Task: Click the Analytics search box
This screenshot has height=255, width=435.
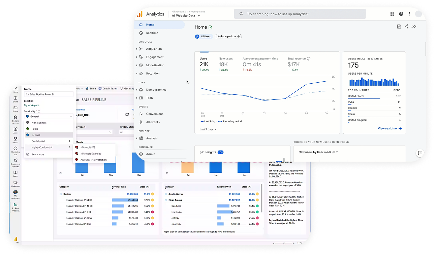Action: coord(300,14)
